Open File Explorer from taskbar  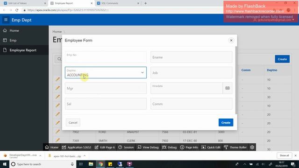[91, 164]
